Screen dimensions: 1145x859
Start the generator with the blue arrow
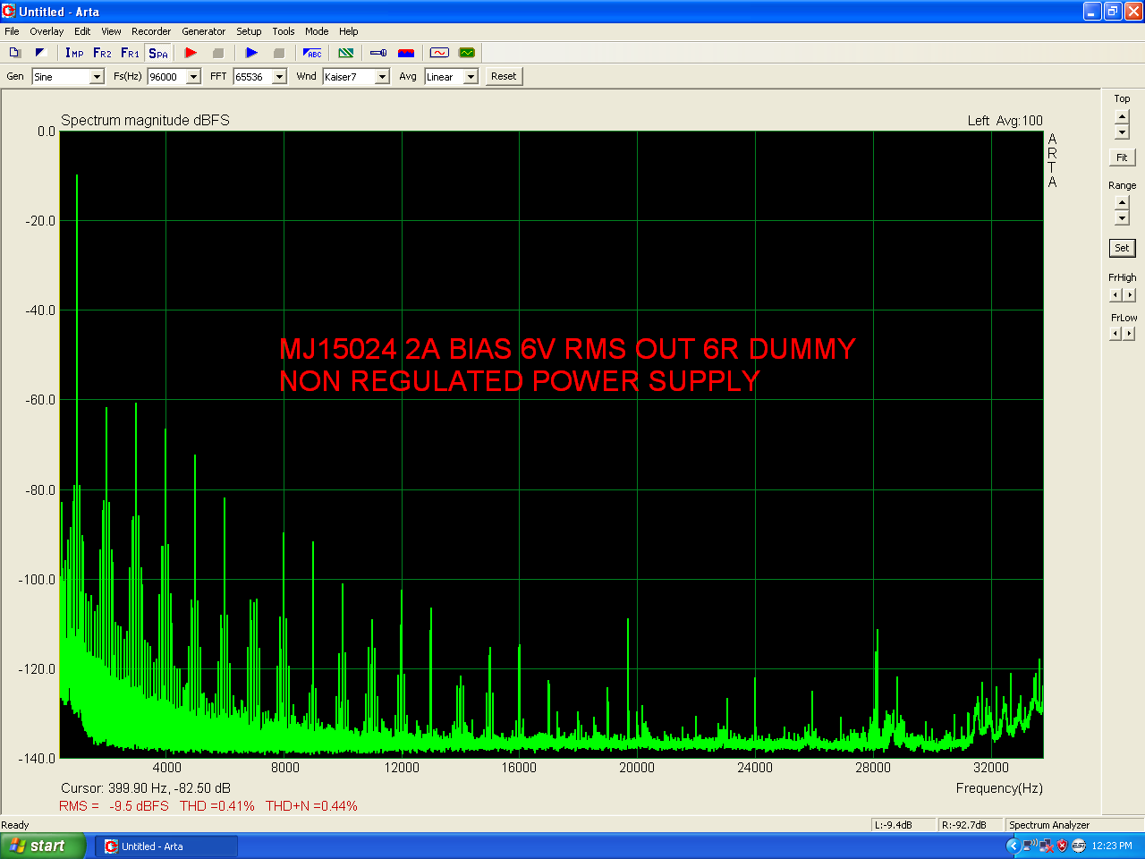point(251,53)
